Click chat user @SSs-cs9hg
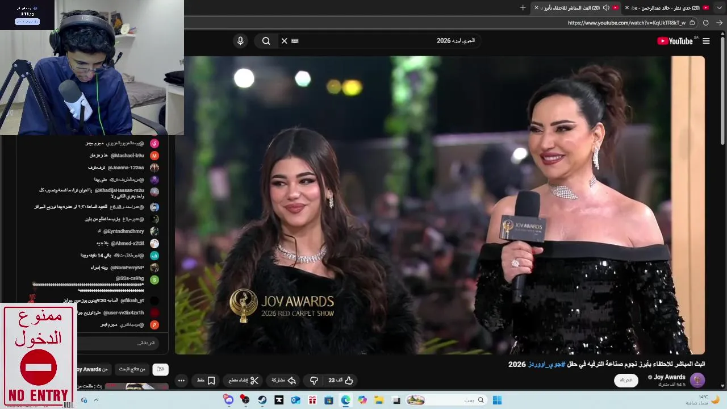The width and height of the screenshot is (727, 409). pyautogui.click(x=130, y=278)
